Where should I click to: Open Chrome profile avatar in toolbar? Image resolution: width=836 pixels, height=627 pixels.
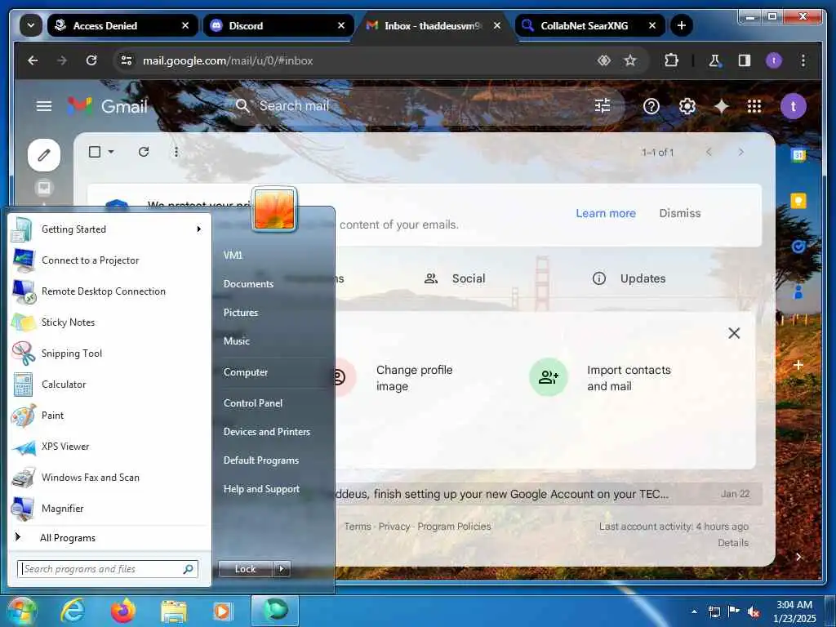pyautogui.click(x=774, y=60)
